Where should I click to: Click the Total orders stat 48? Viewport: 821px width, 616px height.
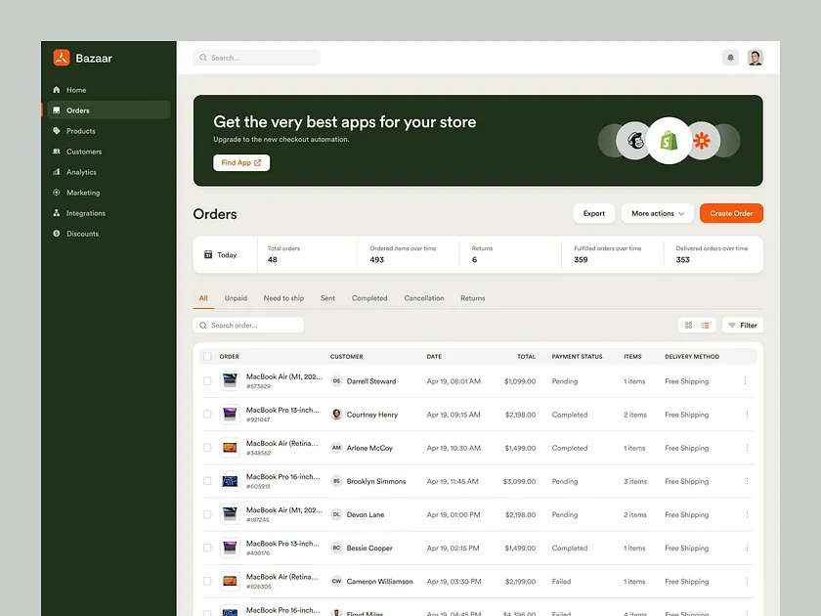(x=273, y=259)
